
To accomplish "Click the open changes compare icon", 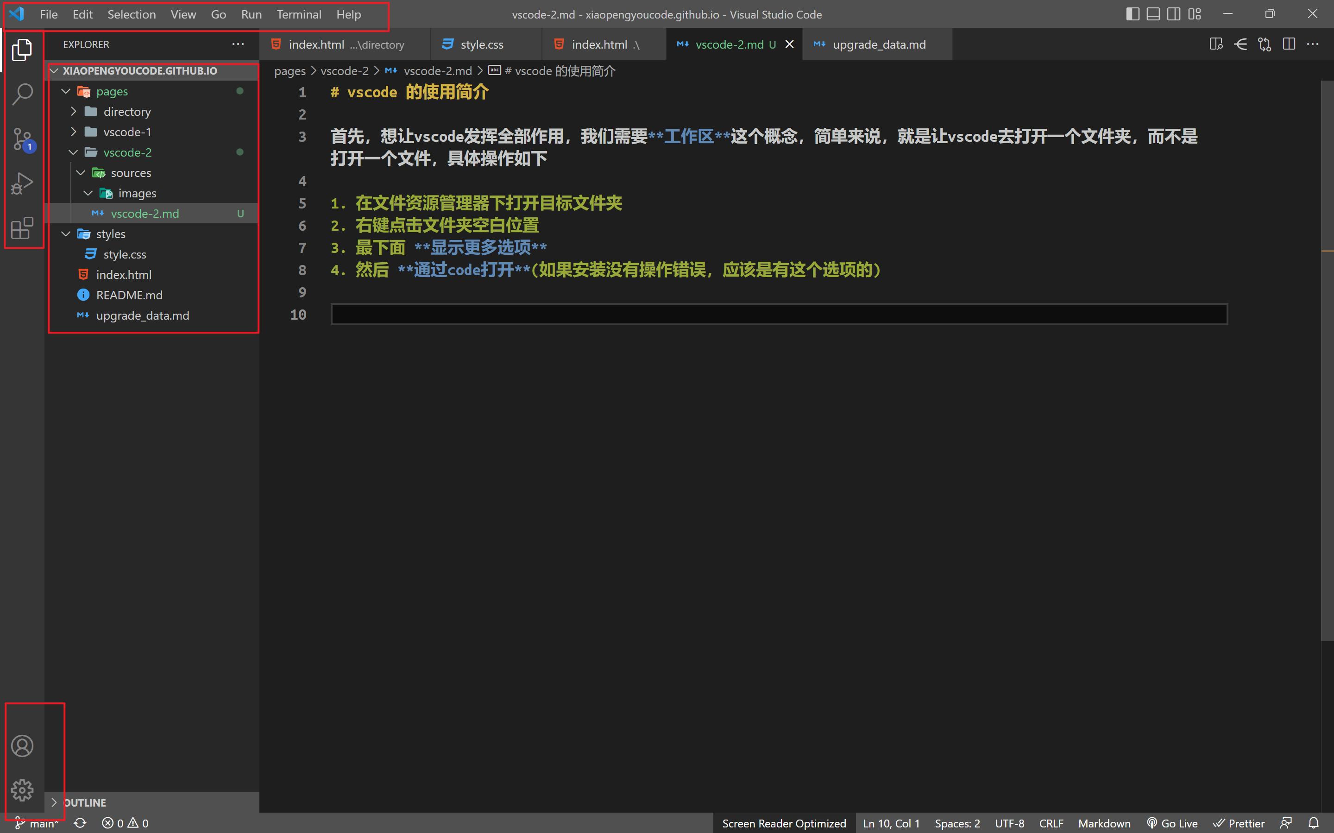I will coord(1265,44).
